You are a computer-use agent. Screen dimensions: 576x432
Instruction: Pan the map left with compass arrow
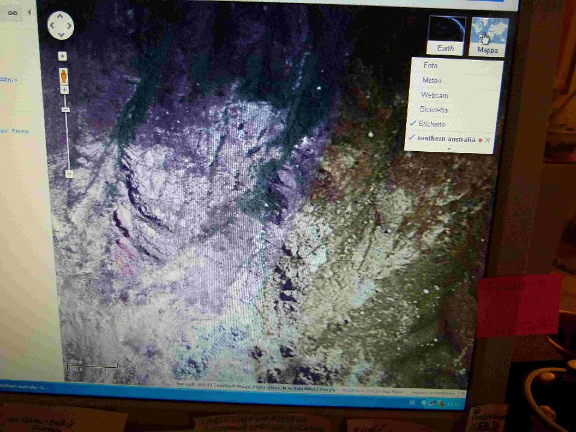click(x=52, y=25)
